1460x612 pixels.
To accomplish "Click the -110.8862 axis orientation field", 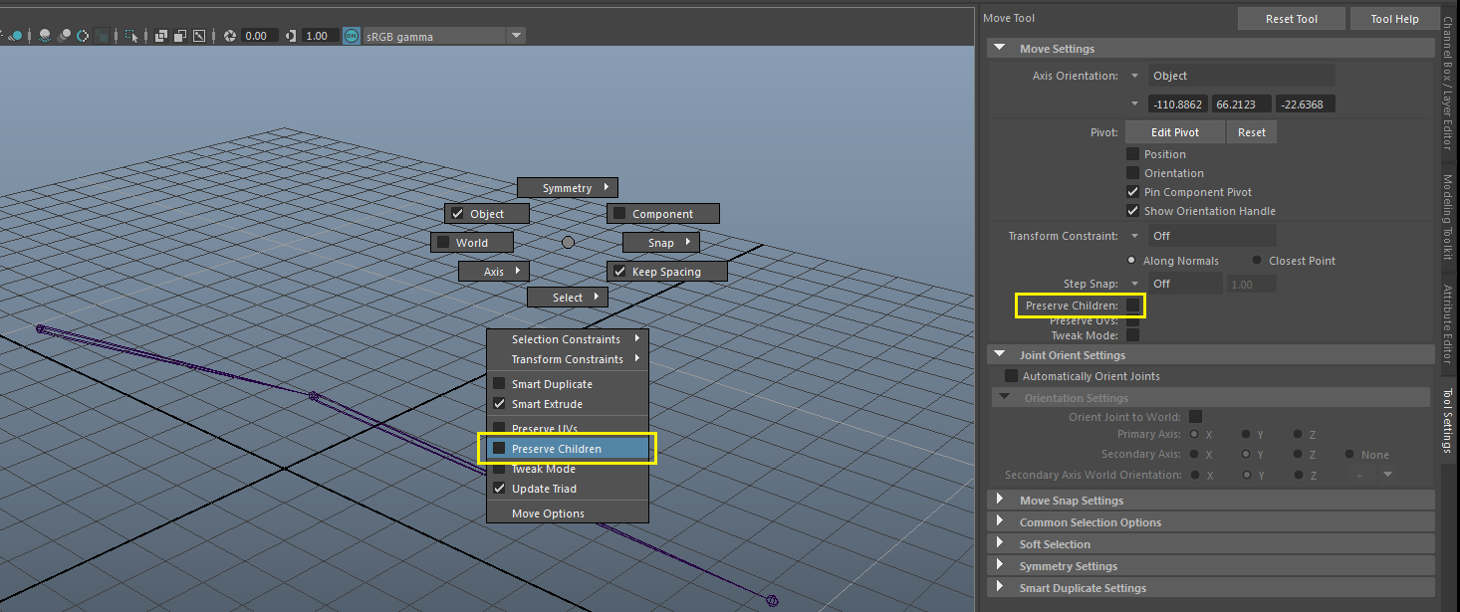I will 1177,103.
